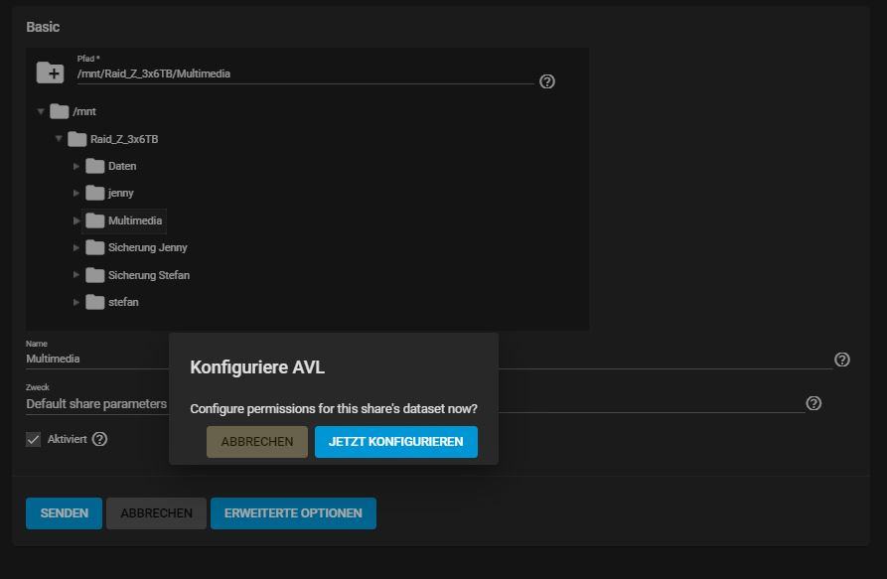Open the Zweck dropdown
Screen dimensions: 887x579
415,404
